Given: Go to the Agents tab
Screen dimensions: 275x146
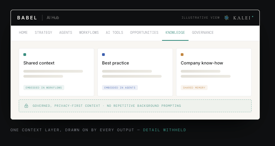Looking at the screenshot, I should [x=65, y=33].
